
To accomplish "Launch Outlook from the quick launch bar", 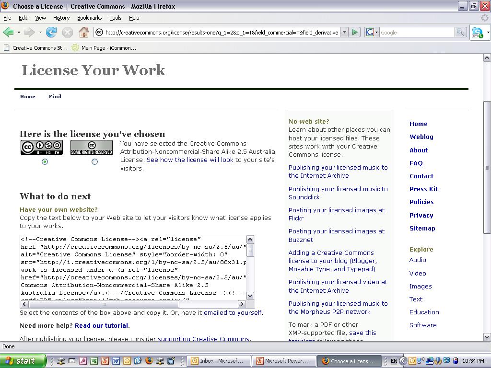I will 127,361.
